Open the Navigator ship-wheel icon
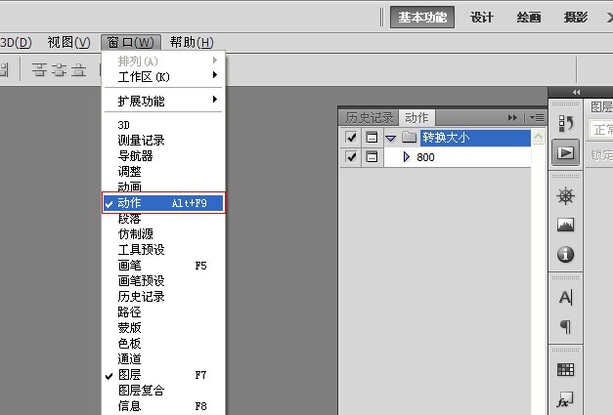 565,196
